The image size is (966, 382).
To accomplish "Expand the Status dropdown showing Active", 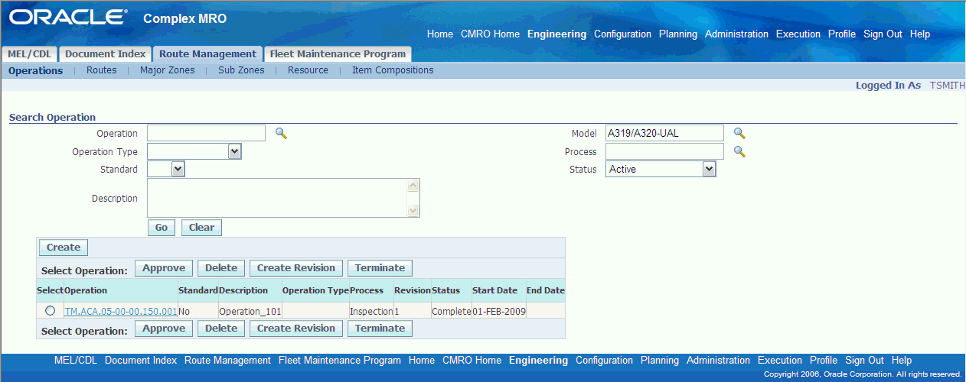I will 709,169.
